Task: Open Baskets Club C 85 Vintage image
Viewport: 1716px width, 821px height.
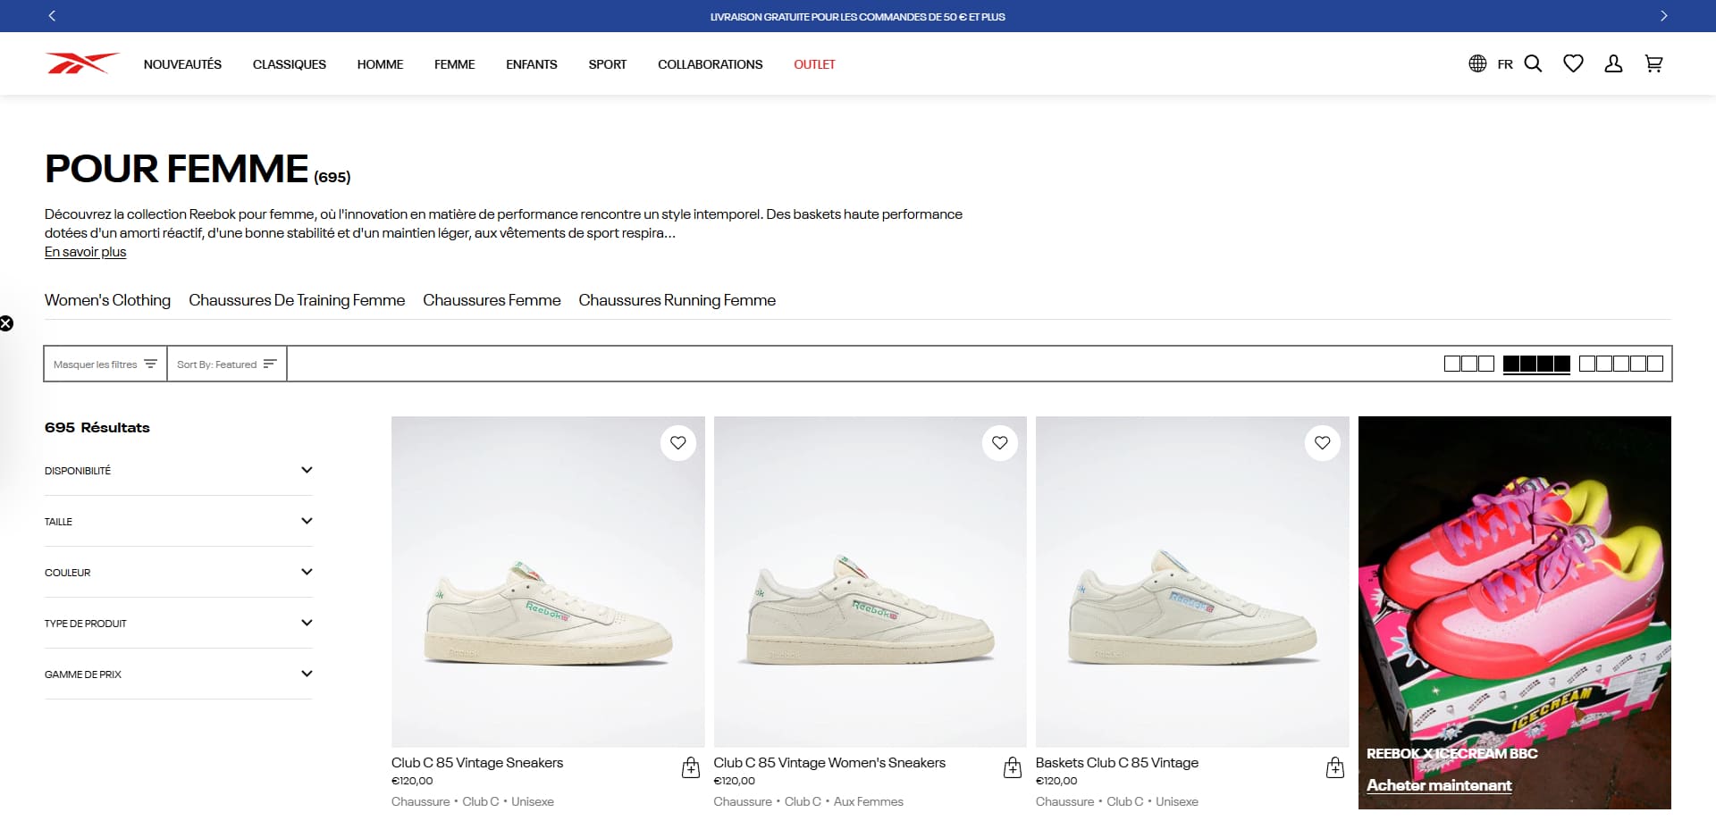Action: (x=1192, y=582)
